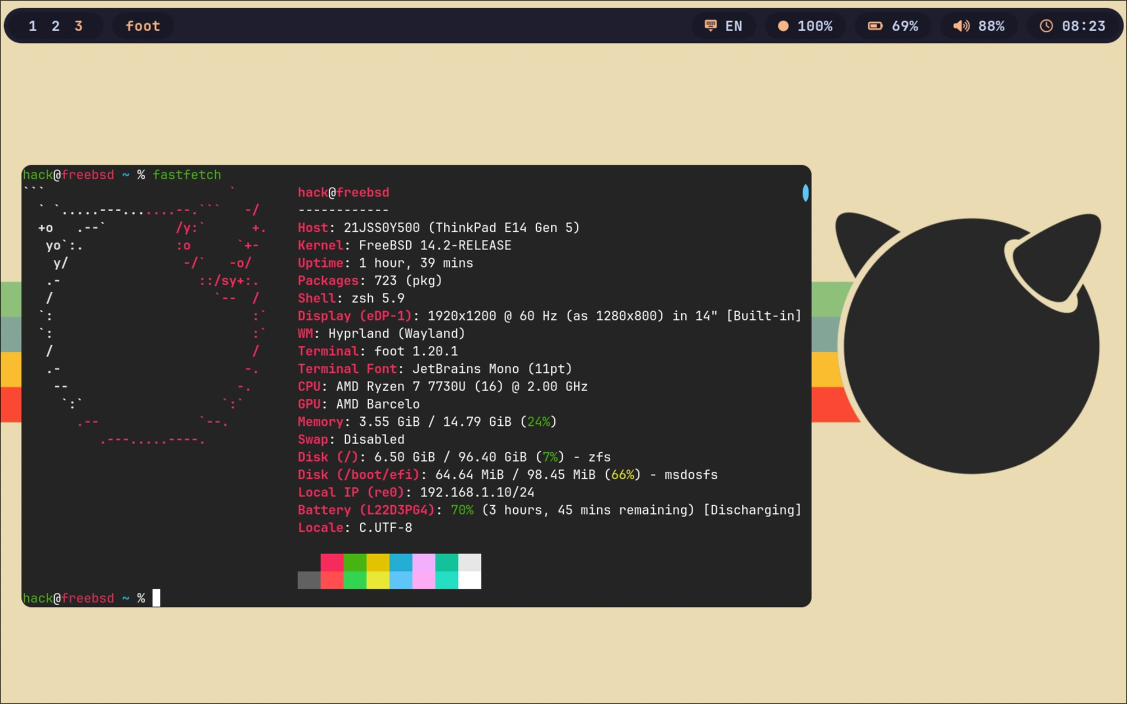Click the Terminal Font JetBrains Mono line
The width and height of the screenshot is (1127, 704).
[435, 369]
